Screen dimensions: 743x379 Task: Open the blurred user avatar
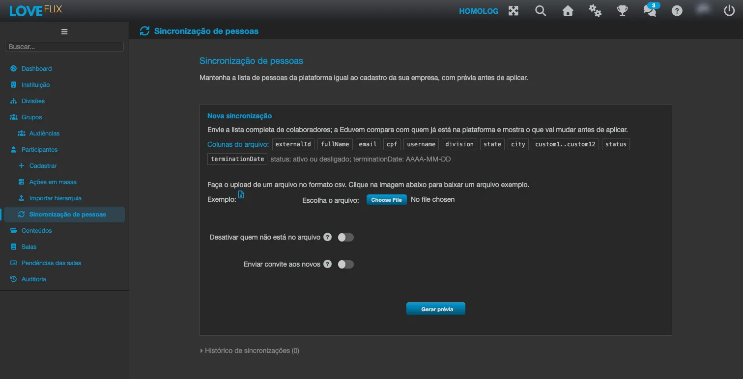click(703, 10)
